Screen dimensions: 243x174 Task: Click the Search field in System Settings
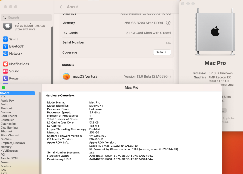click(26, 18)
